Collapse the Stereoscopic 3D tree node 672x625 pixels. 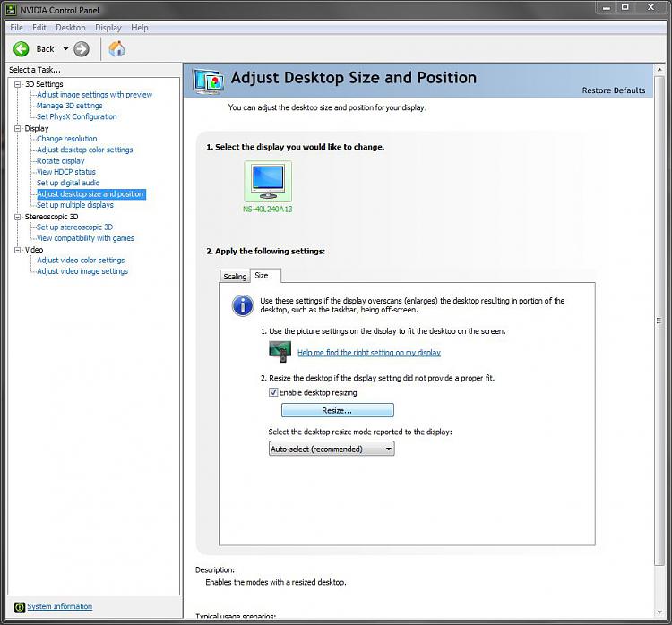(18, 217)
